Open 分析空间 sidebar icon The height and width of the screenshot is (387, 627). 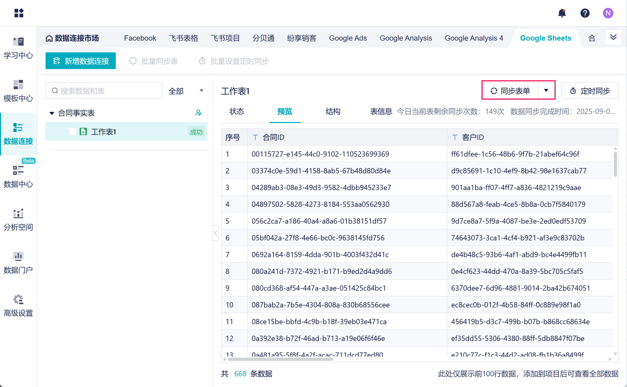18,220
